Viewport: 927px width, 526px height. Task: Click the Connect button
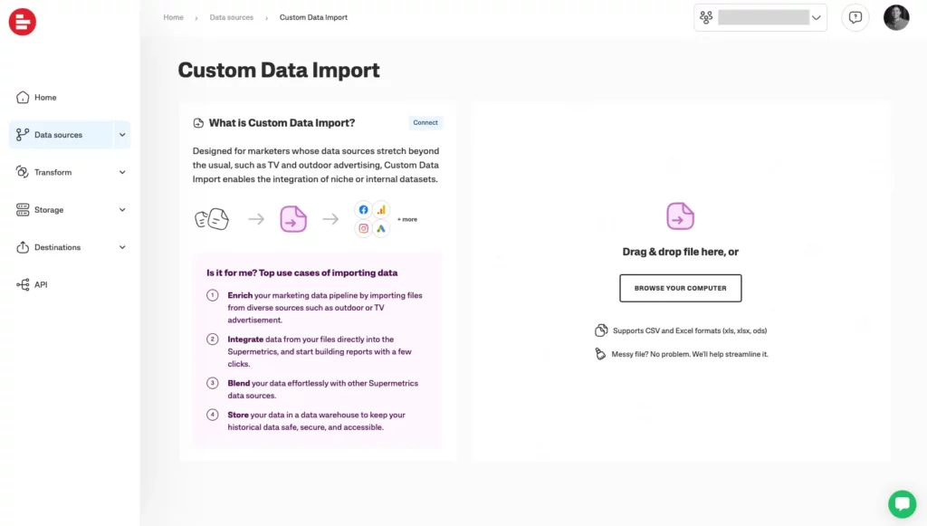tap(425, 122)
